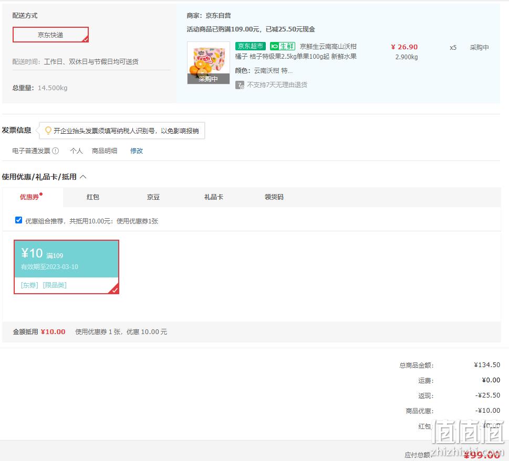Open the 京鲜生云南高山沃柑 product title
The image size is (509, 461).
click(x=296, y=51)
